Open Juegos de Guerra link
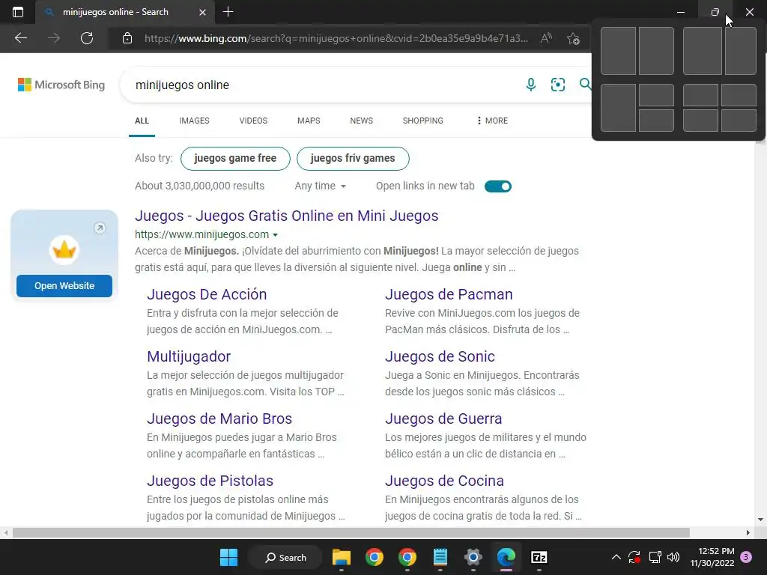Image resolution: width=767 pixels, height=575 pixels. pyautogui.click(x=443, y=419)
